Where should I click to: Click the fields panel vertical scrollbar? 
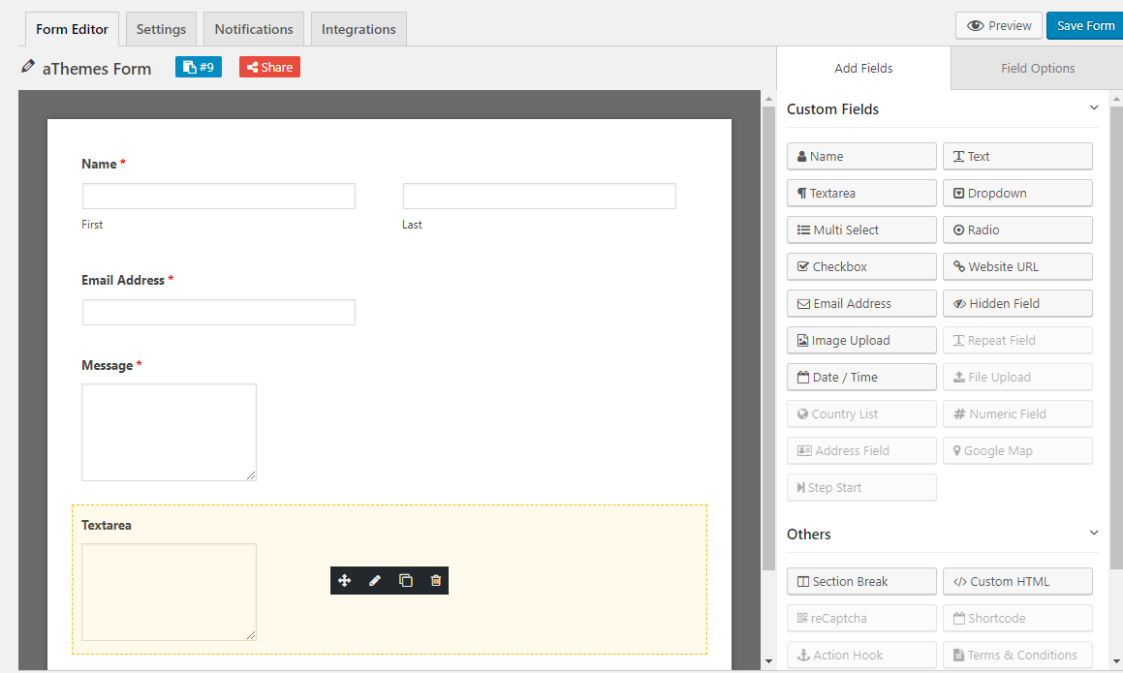pos(1116,337)
